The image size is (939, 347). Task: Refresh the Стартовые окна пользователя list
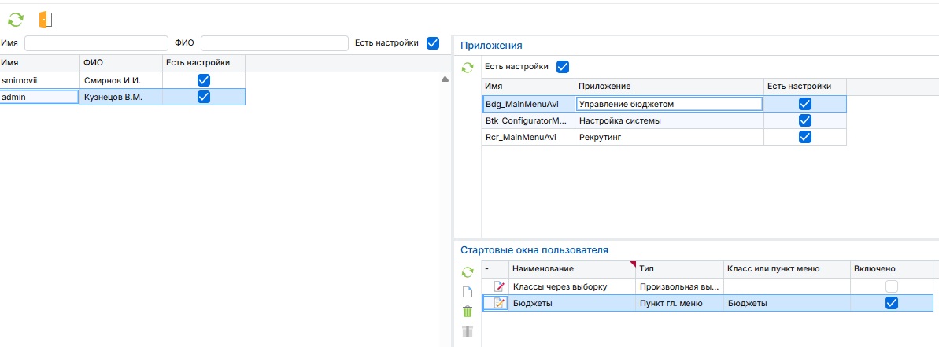pyautogui.click(x=468, y=273)
